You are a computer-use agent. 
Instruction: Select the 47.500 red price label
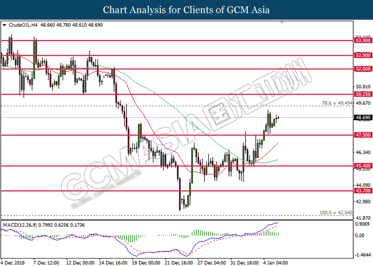tap(363, 135)
